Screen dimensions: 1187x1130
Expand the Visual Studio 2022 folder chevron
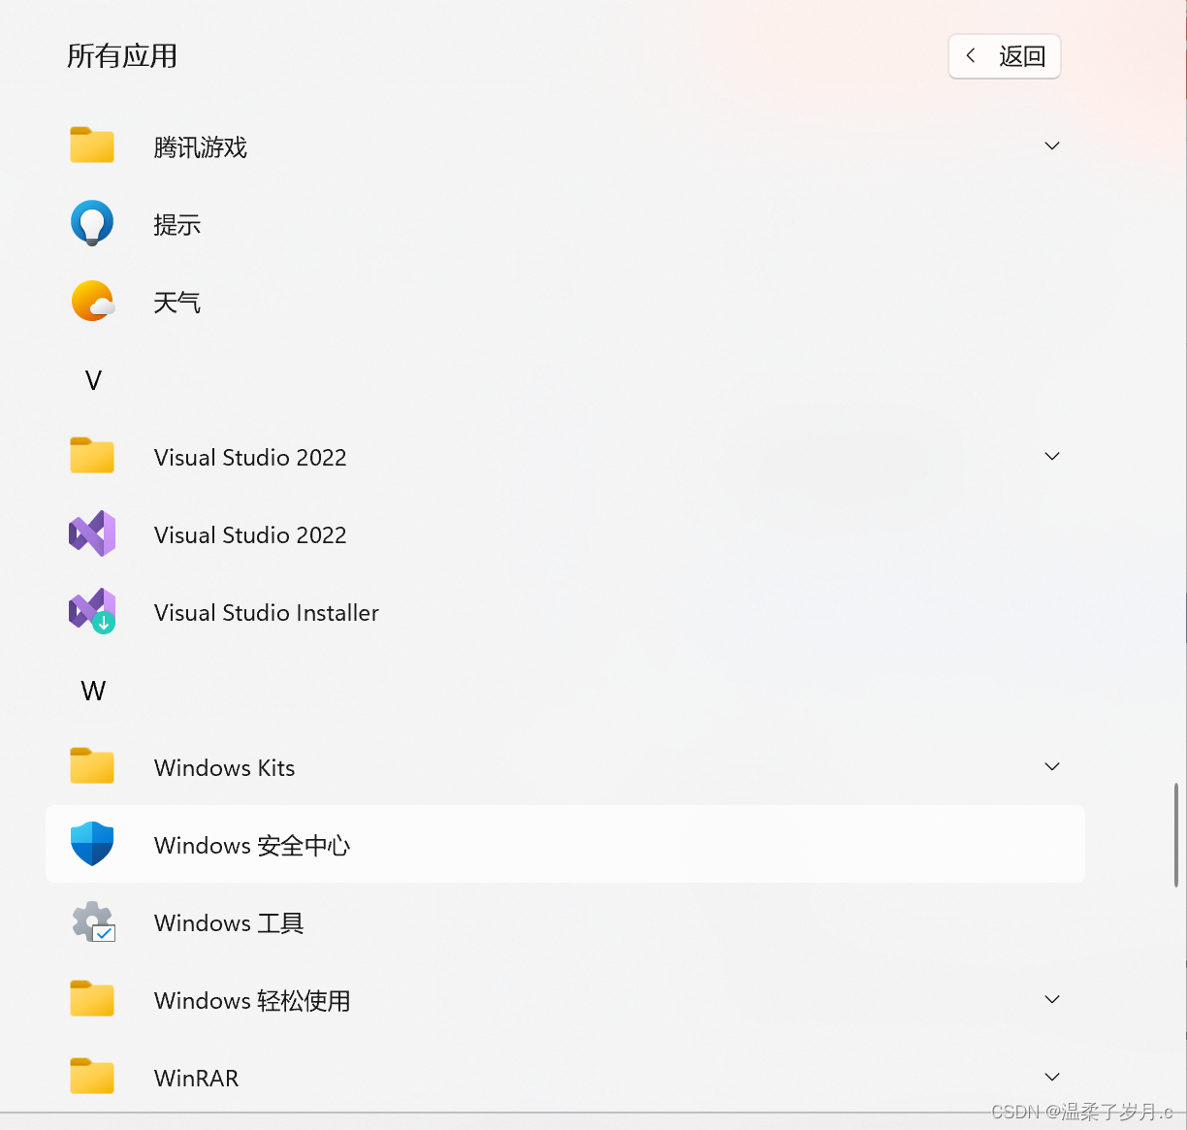click(1052, 457)
